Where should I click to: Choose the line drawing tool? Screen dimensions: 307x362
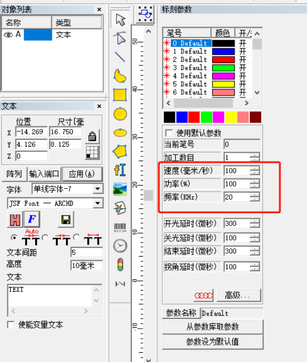pyautogui.click(x=120, y=57)
